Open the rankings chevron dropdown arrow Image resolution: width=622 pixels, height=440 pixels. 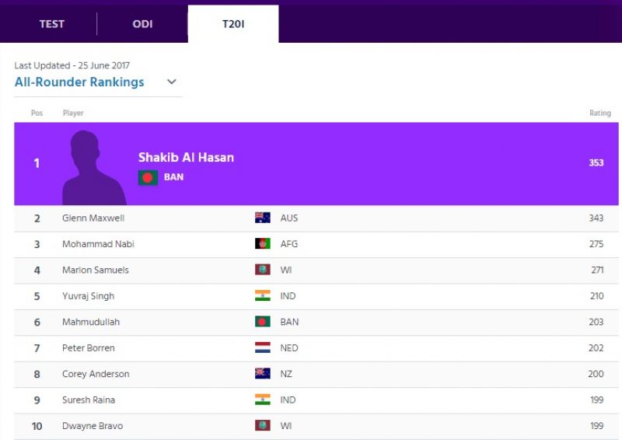tap(172, 82)
